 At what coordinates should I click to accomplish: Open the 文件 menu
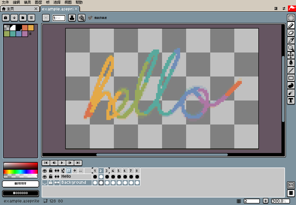5,2
